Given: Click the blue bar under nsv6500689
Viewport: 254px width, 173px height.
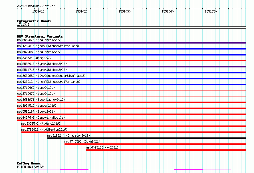Looking at the screenshot, I should (131, 55).
